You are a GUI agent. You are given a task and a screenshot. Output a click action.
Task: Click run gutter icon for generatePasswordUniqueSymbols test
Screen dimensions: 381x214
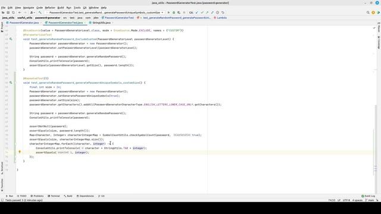coord(11,83)
